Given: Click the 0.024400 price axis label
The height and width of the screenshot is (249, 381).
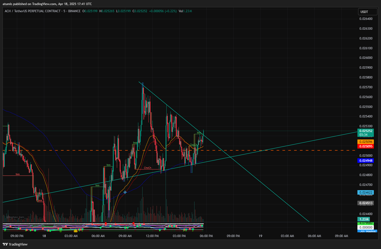Looking at the screenshot, I should coord(366,214).
